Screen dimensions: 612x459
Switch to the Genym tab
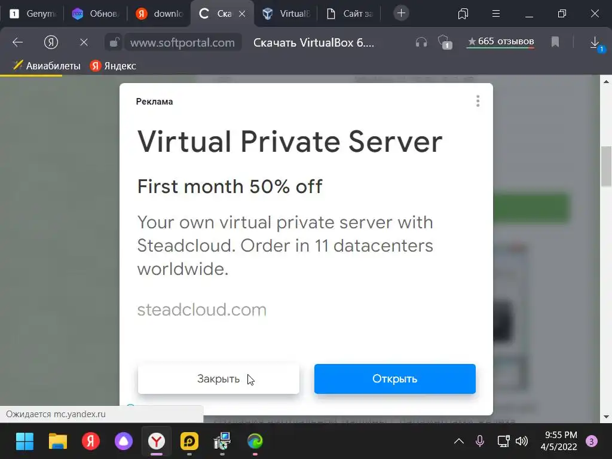pyautogui.click(x=33, y=14)
